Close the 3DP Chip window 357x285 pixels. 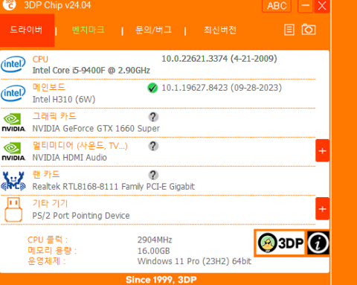tap(322, 6)
